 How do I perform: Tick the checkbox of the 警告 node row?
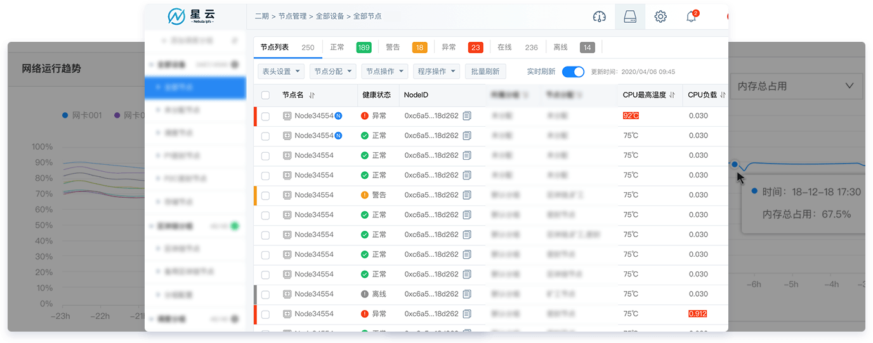click(x=265, y=195)
